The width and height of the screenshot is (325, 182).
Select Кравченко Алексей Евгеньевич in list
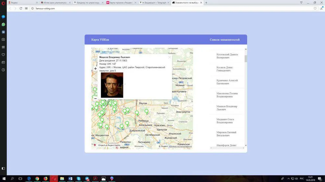click(x=227, y=82)
